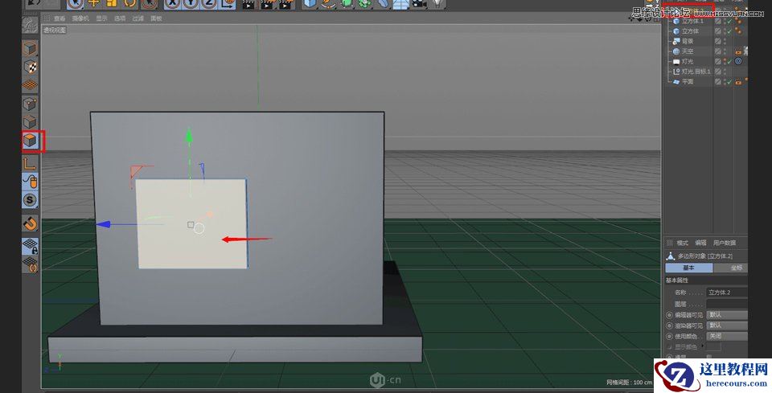The image size is (772, 393).
Task: Switch to points mode
Action: coord(30,104)
